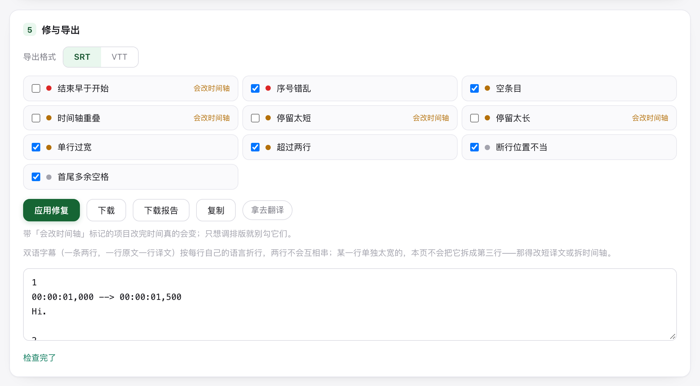Click the 拿去翻译 button
The height and width of the screenshot is (386, 700).
click(267, 210)
